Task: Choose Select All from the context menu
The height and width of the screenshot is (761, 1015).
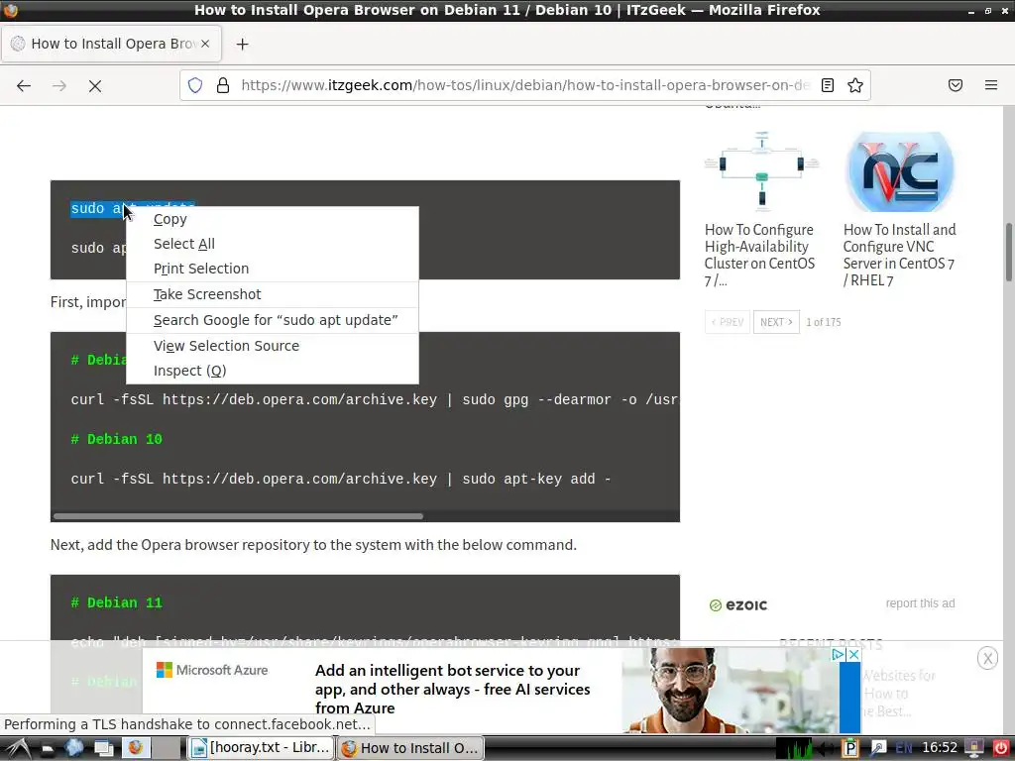Action: pyautogui.click(x=272, y=244)
